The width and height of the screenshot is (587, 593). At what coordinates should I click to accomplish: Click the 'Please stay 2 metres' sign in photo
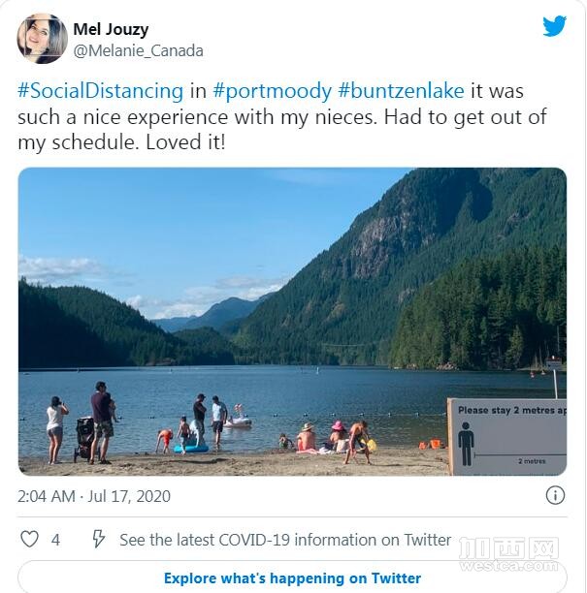[x=506, y=437]
